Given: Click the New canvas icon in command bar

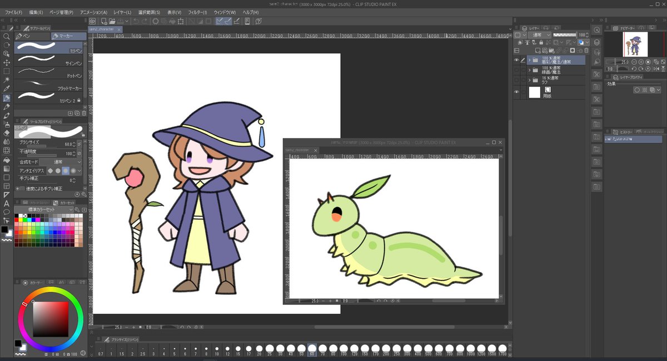Looking at the screenshot, I should click(x=103, y=21).
